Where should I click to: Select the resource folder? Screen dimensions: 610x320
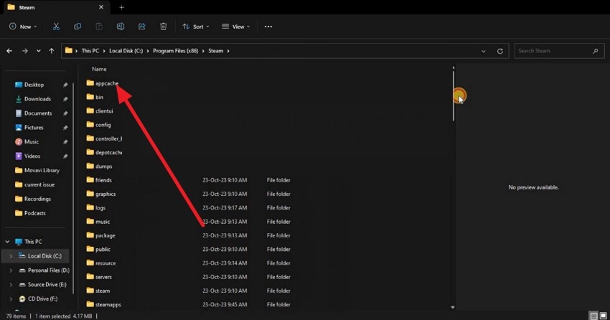point(105,263)
